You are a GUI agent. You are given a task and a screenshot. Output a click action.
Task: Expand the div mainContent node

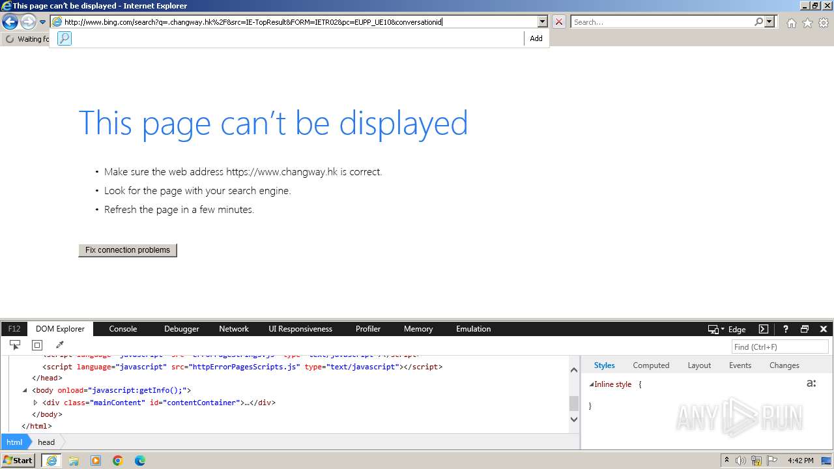tap(36, 403)
